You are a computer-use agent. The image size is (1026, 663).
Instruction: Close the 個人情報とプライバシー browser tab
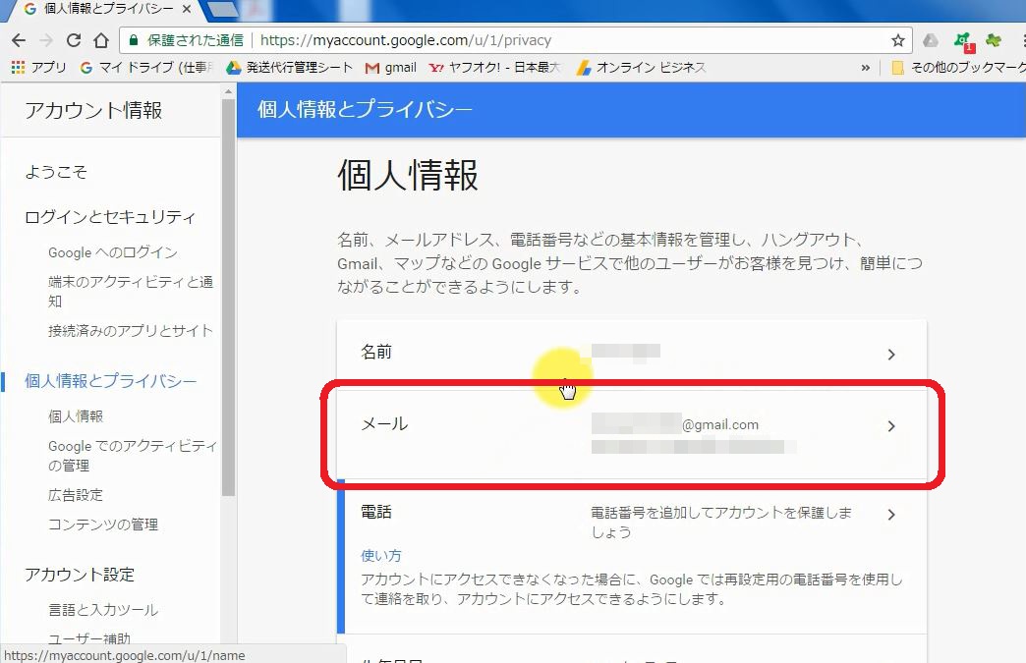[187, 9]
